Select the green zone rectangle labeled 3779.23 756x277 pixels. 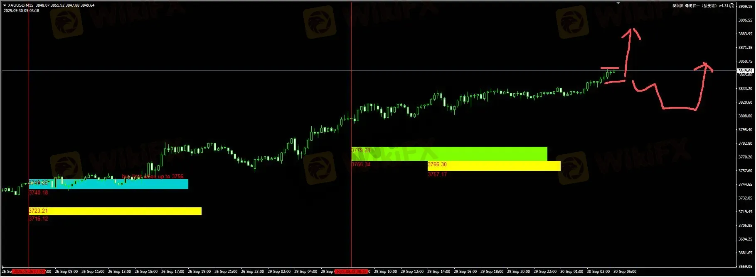point(449,154)
